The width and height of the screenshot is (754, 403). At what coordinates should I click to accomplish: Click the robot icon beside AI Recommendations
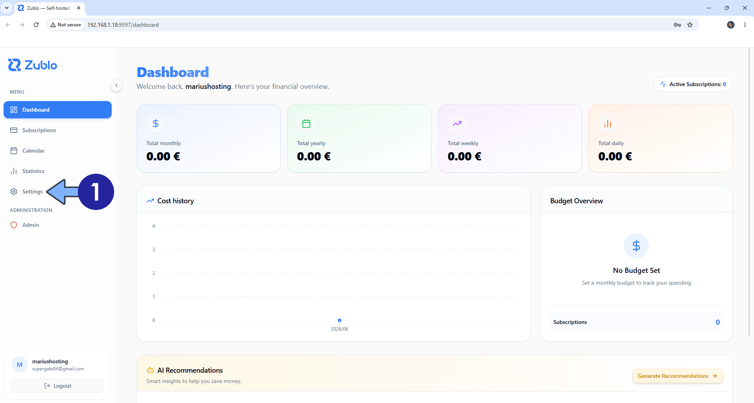tap(150, 370)
